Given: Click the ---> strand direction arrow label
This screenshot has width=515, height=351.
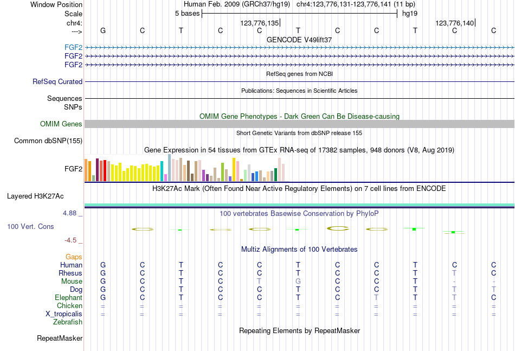Looking at the screenshot, I should 77,31.
